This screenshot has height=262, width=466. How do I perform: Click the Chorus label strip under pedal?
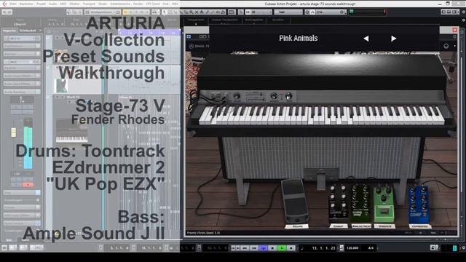pyautogui.click(x=338, y=226)
